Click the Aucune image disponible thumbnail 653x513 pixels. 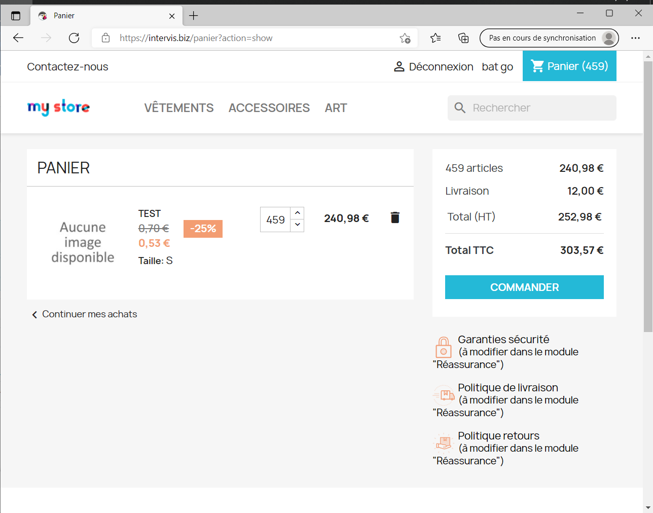83,242
